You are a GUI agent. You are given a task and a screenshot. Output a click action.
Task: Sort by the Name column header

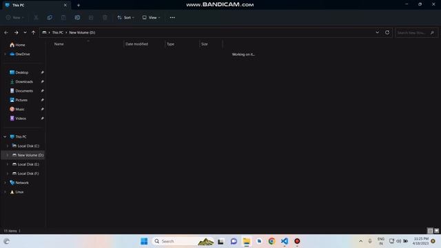[x=59, y=44]
